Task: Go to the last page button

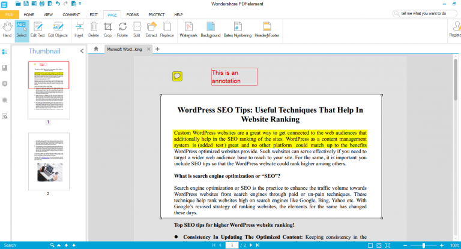Action: pyautogui.click(x=258, y=245)
